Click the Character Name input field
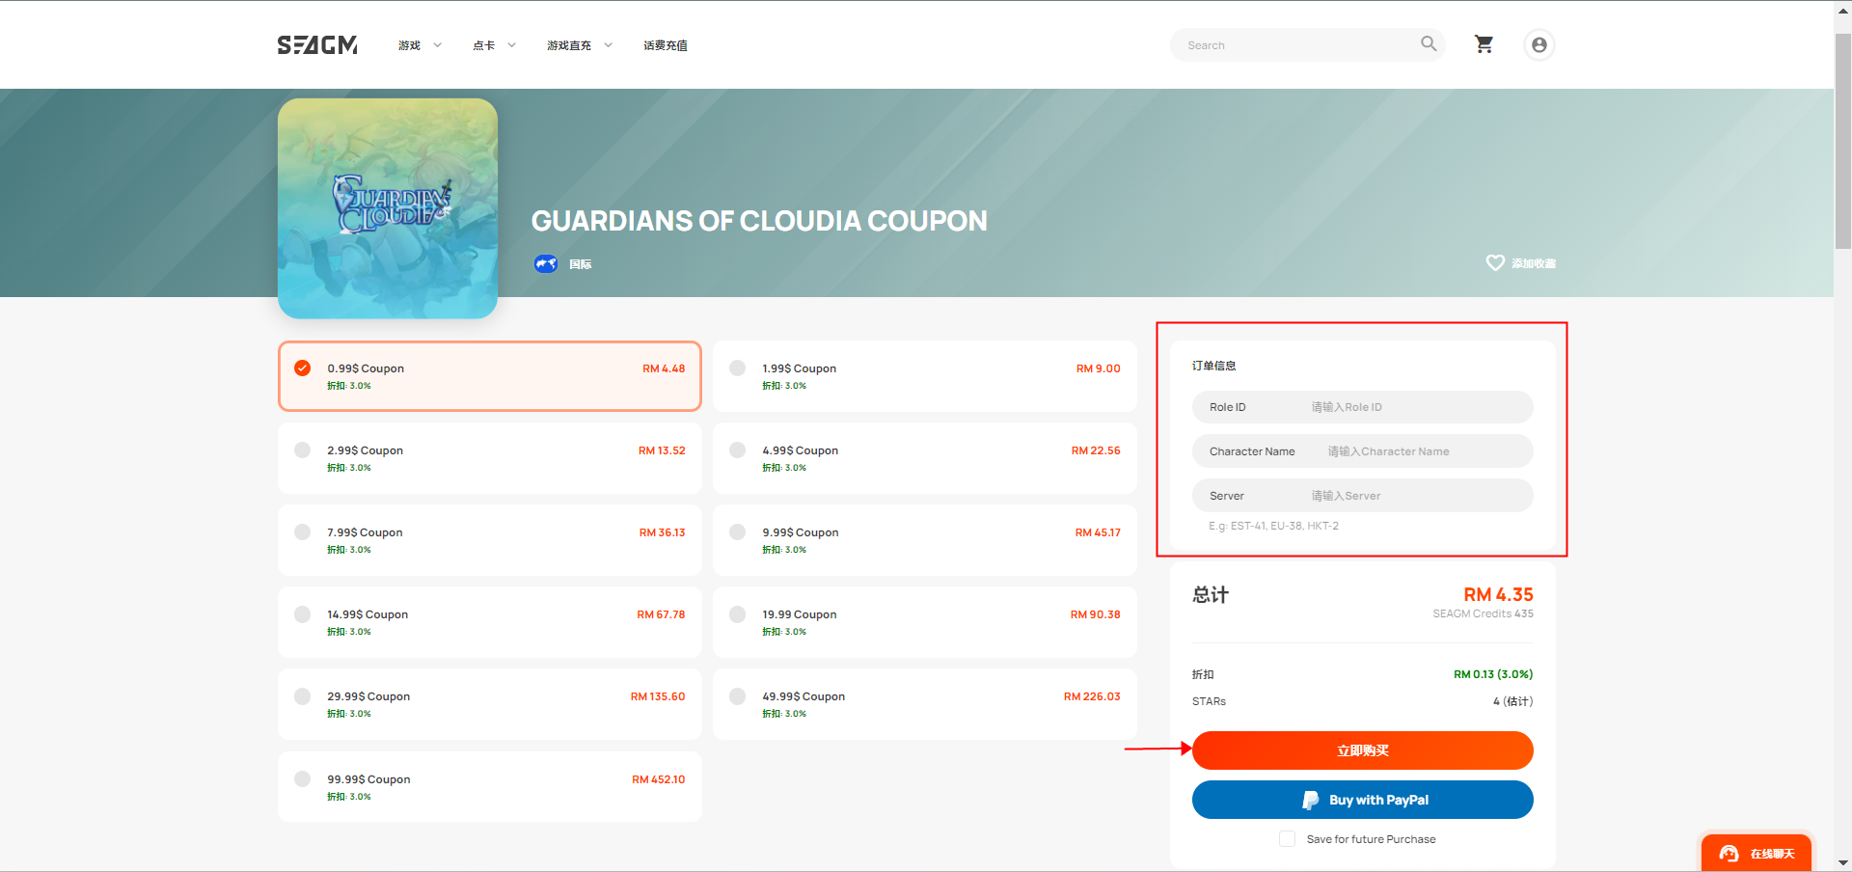 [1362, 451]
